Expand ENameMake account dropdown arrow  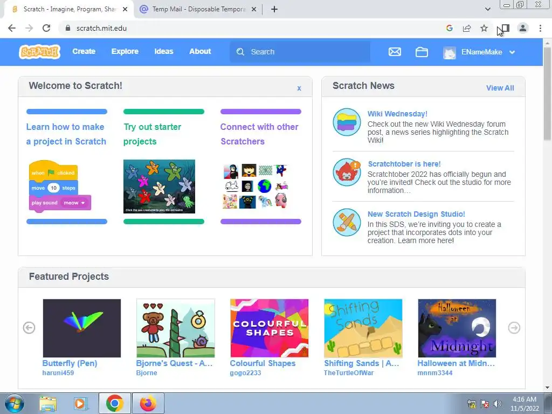pyautogui.click(x=512, y=52)
